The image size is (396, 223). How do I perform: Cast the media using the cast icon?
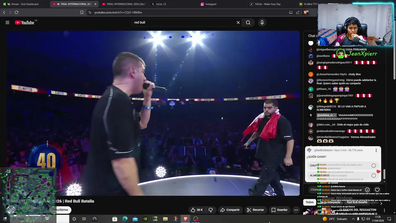(x=291, y=12)
